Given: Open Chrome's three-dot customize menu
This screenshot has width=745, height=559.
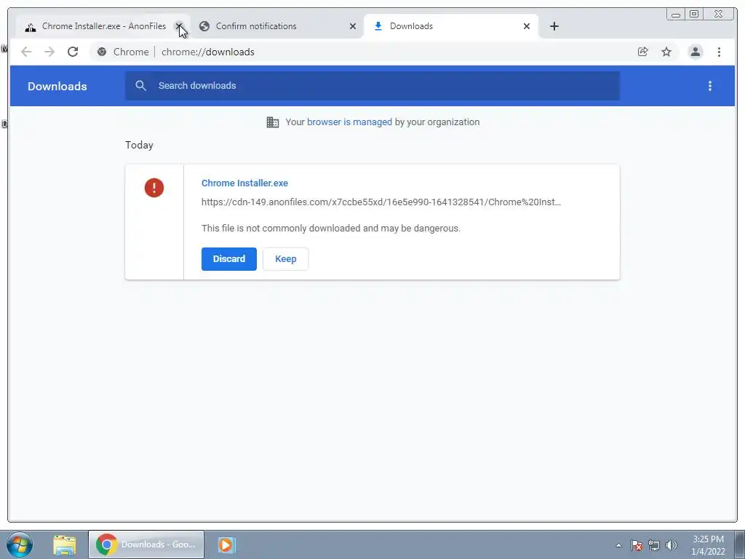Looking at the screenshot, I should (x=719, y=52).
